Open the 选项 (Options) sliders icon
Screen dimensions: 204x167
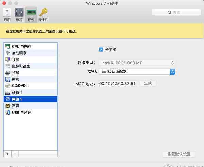pos(19,12)
